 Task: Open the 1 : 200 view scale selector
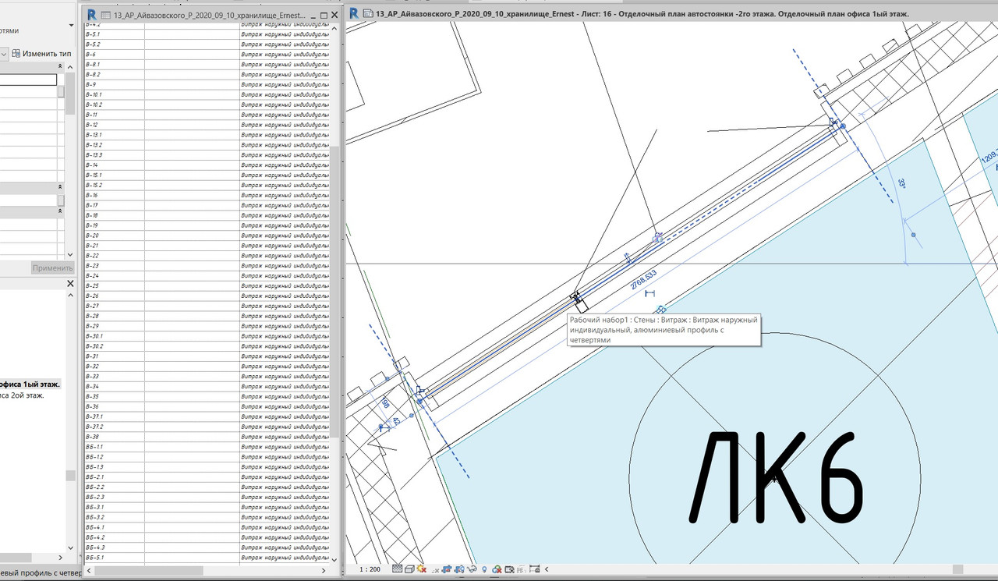click(x=370, y=569)
